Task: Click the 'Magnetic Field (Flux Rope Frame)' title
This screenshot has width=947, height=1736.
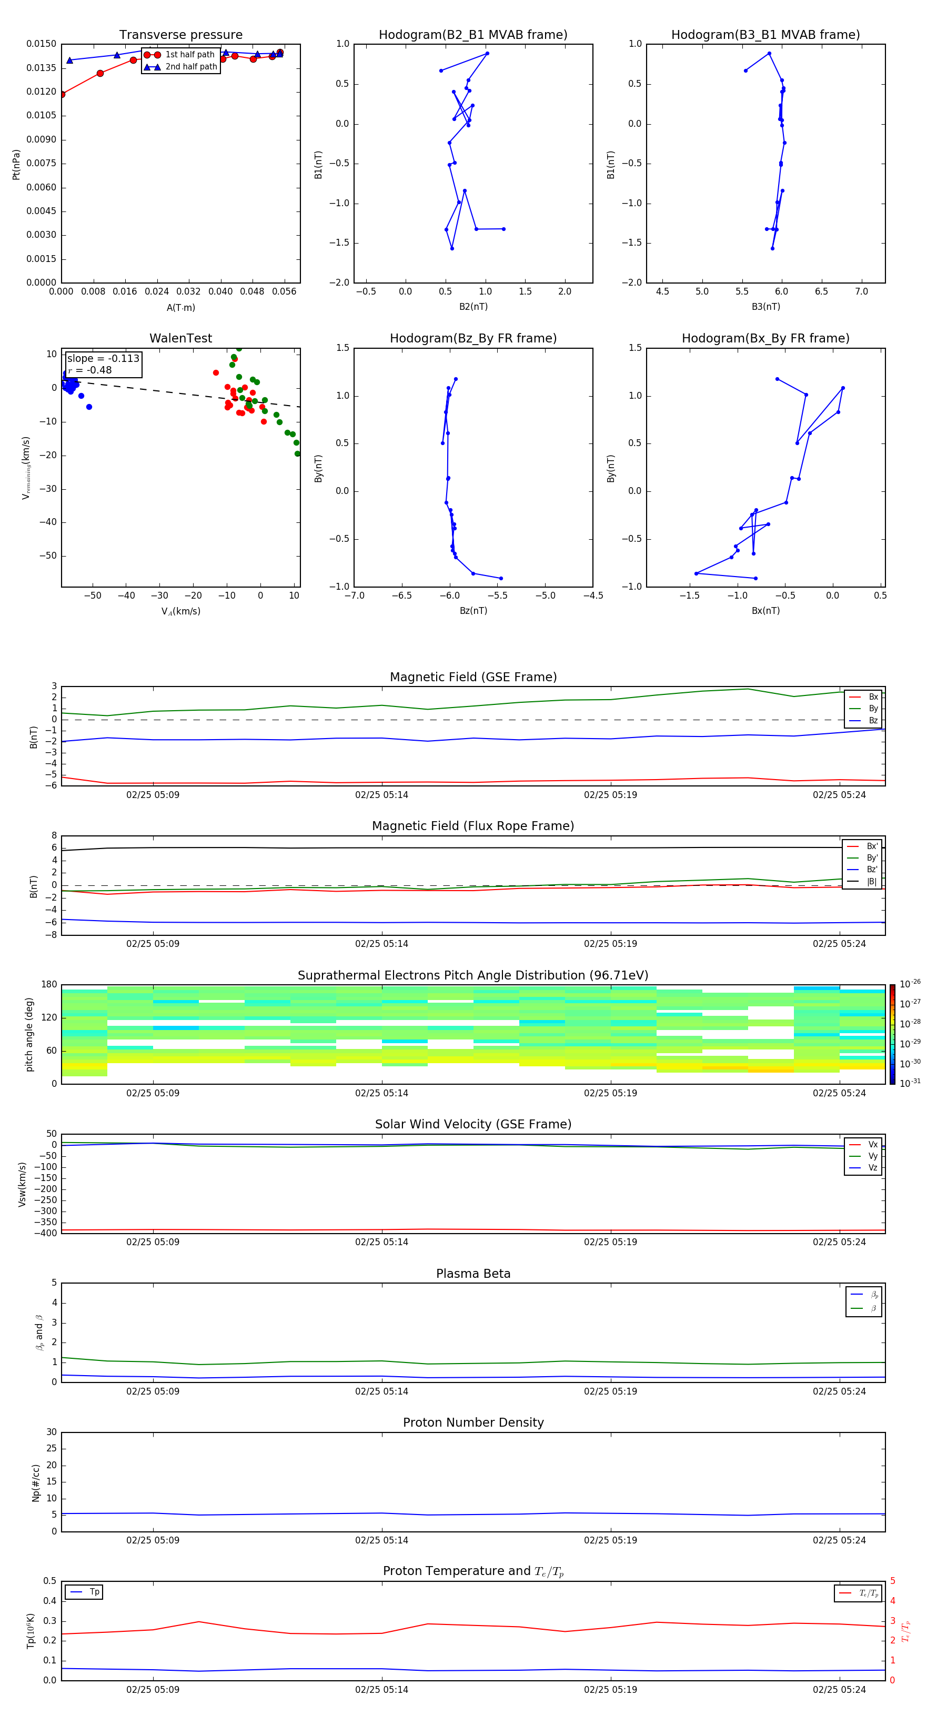Action: (x=473, y=826)
